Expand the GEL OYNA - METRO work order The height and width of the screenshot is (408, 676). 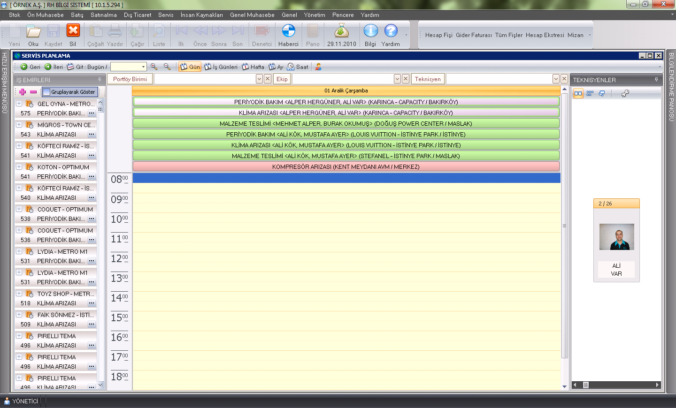click(x=19, y=104)
